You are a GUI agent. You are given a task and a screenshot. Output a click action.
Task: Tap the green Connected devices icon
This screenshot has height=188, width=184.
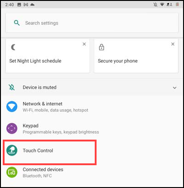click(12, 172)
